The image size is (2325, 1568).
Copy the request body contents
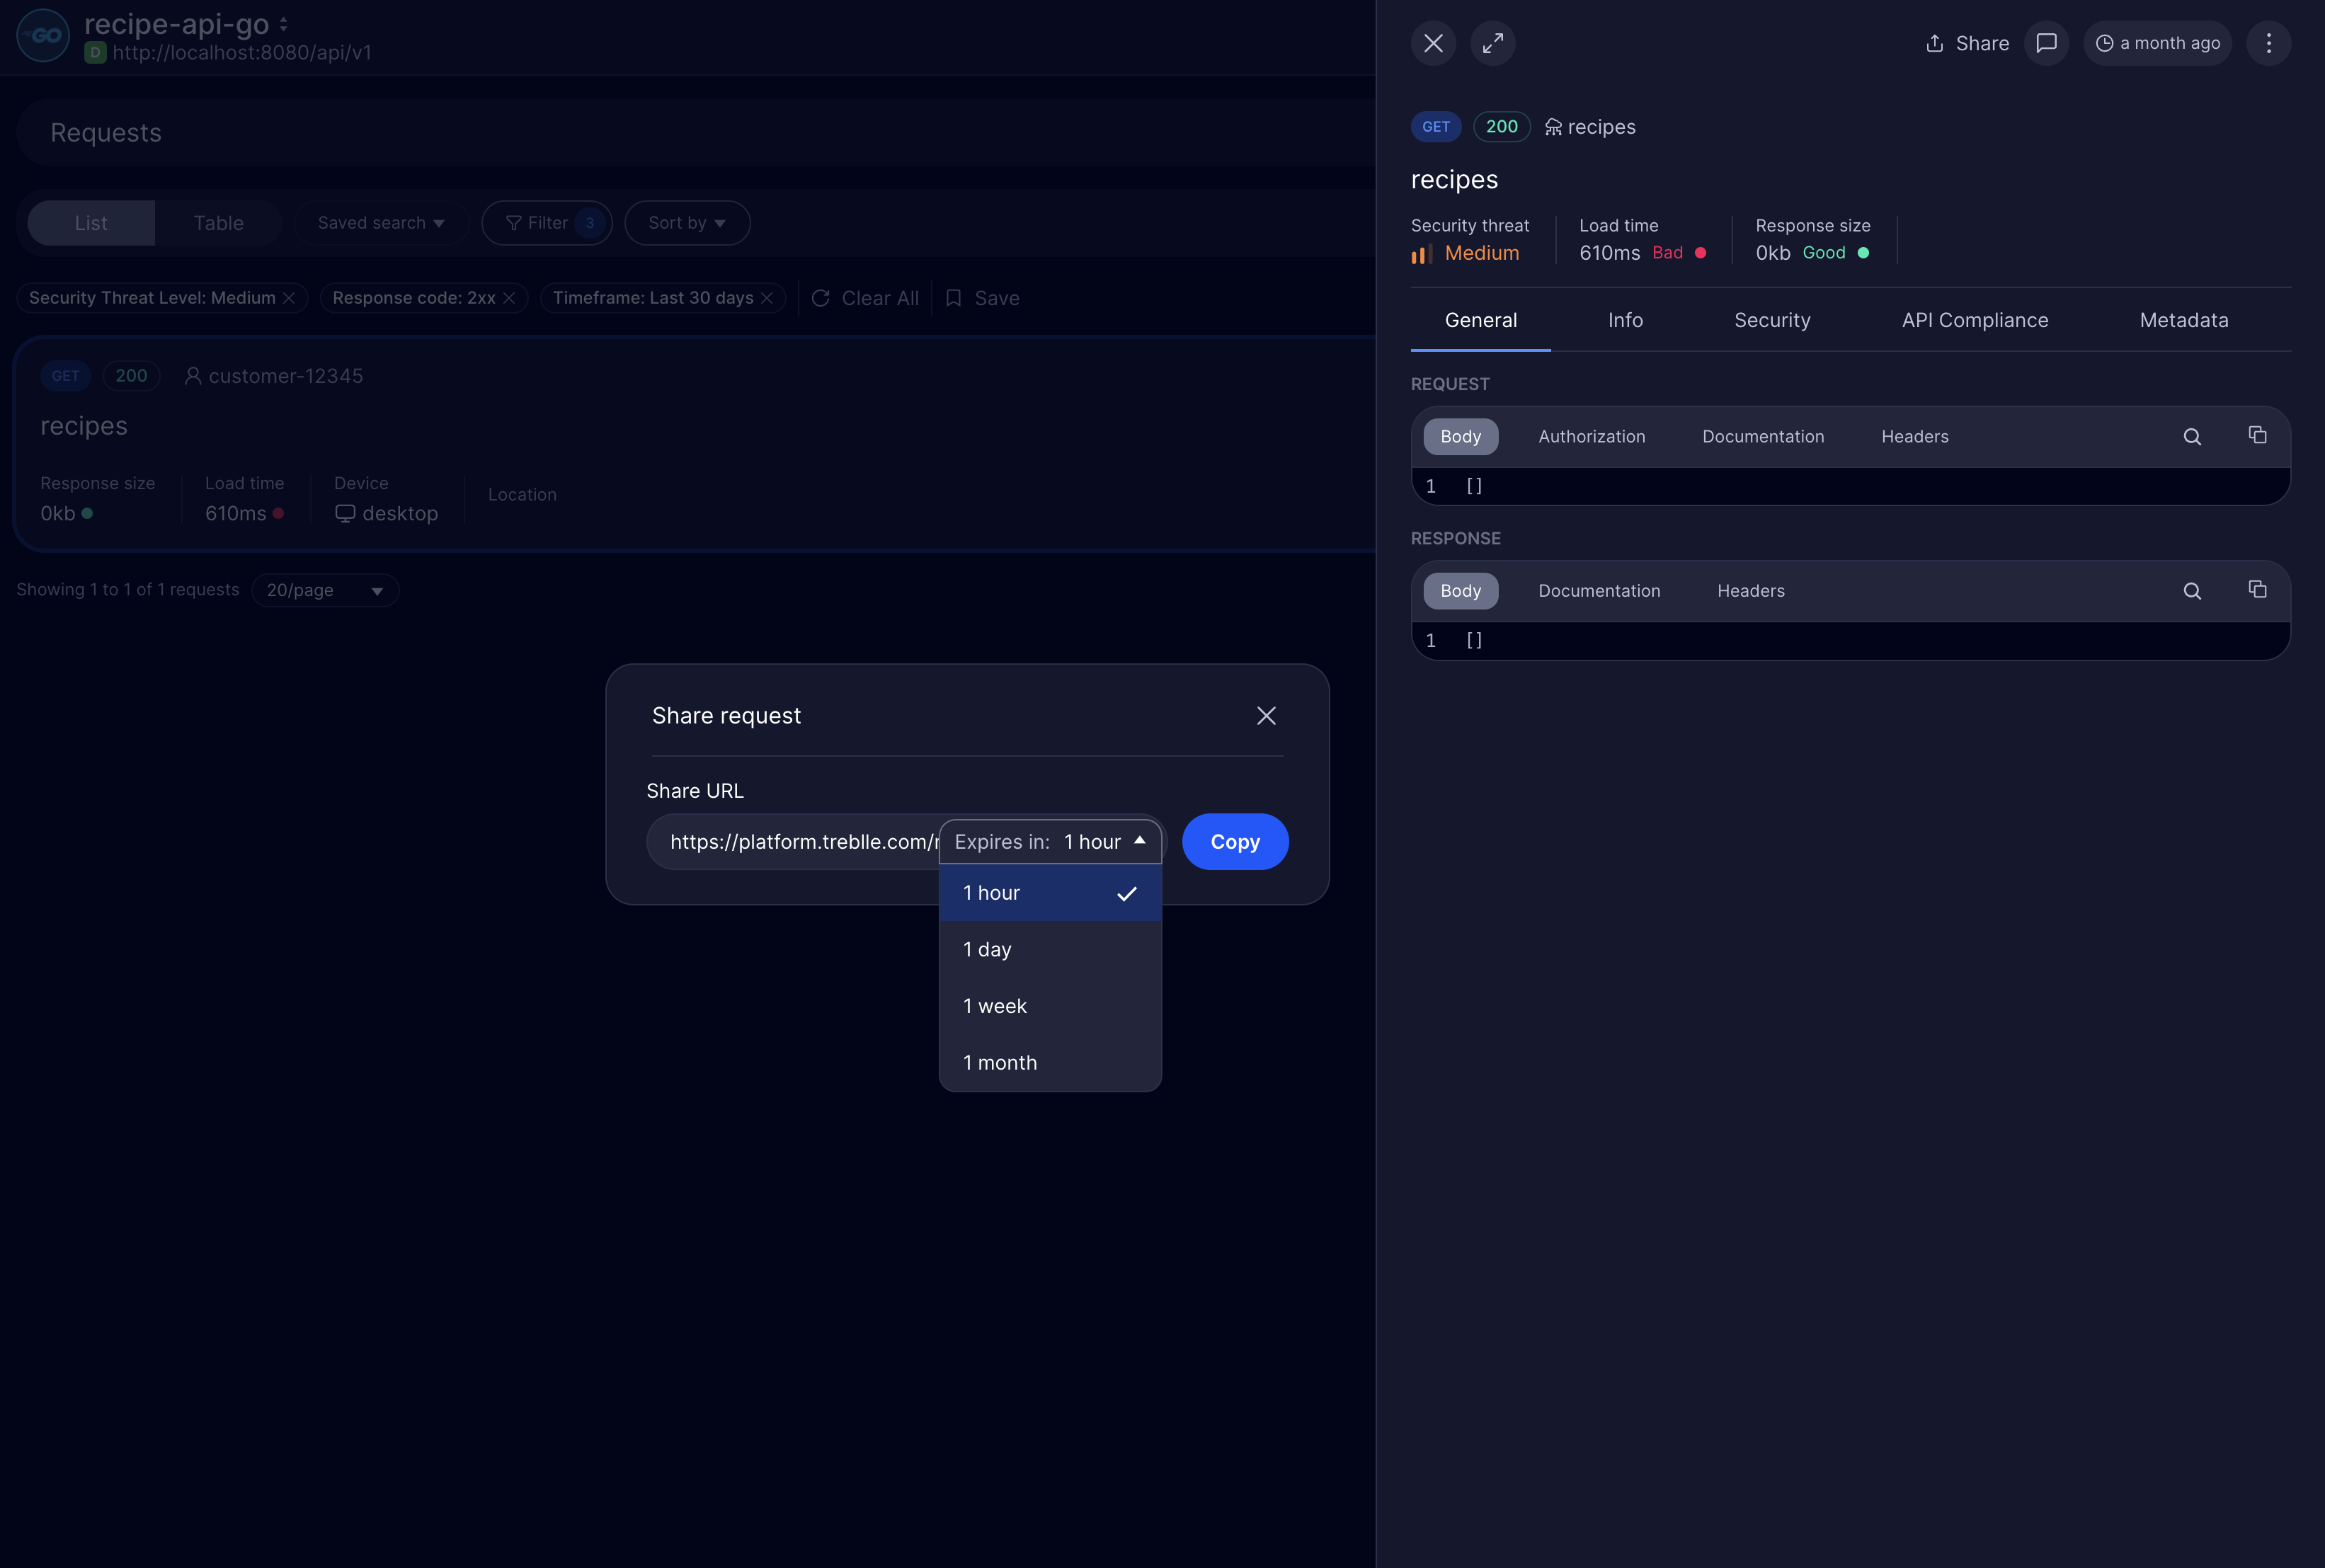pos(2257,435)
